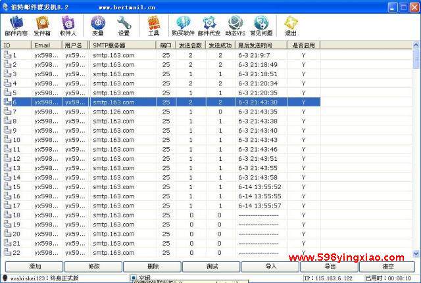The height and width of the screenshot is (283, 421).
Task: Click the mailbox icon of row 22
Action: (x=7, y=252)
